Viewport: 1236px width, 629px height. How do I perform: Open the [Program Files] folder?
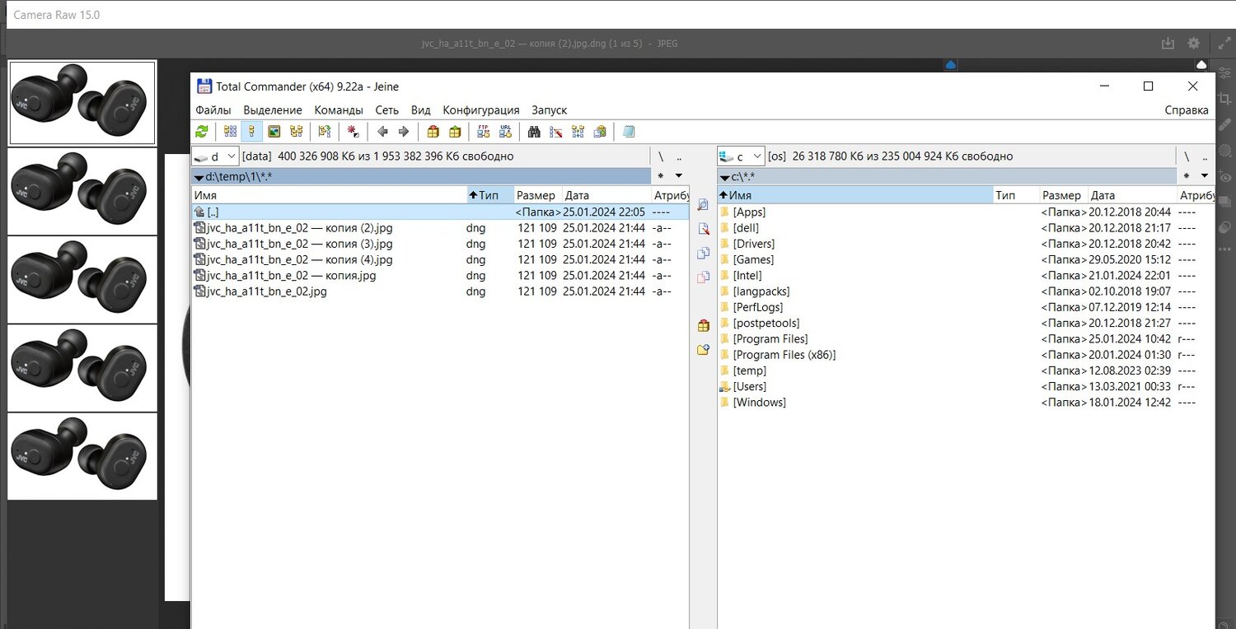(770, 339)
